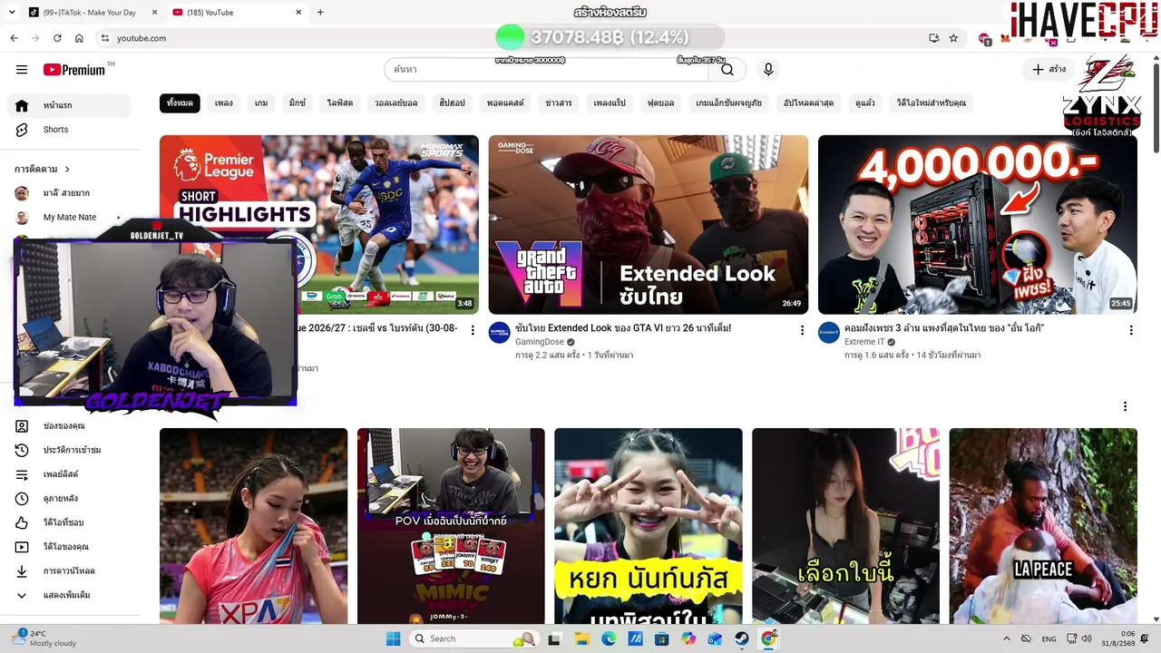
Task: Open การดาวน์โหลด downloads in sidebar
Action: point(71,570)
